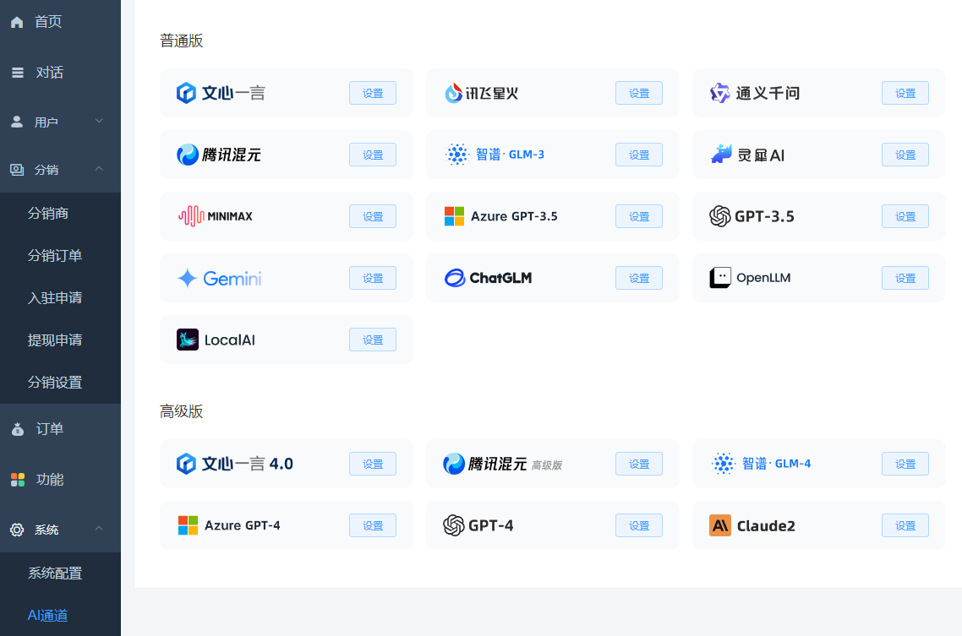Collapse the 系统 menu chevron

click(x=99, y=528)
